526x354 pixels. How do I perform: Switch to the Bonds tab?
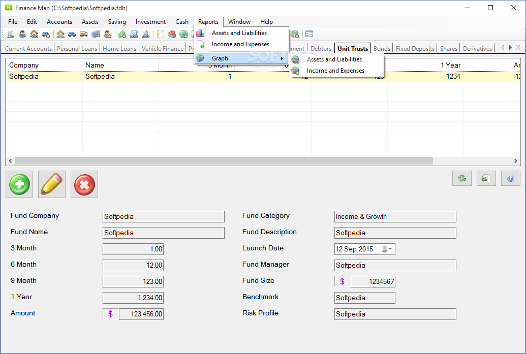tap(382, 49)
